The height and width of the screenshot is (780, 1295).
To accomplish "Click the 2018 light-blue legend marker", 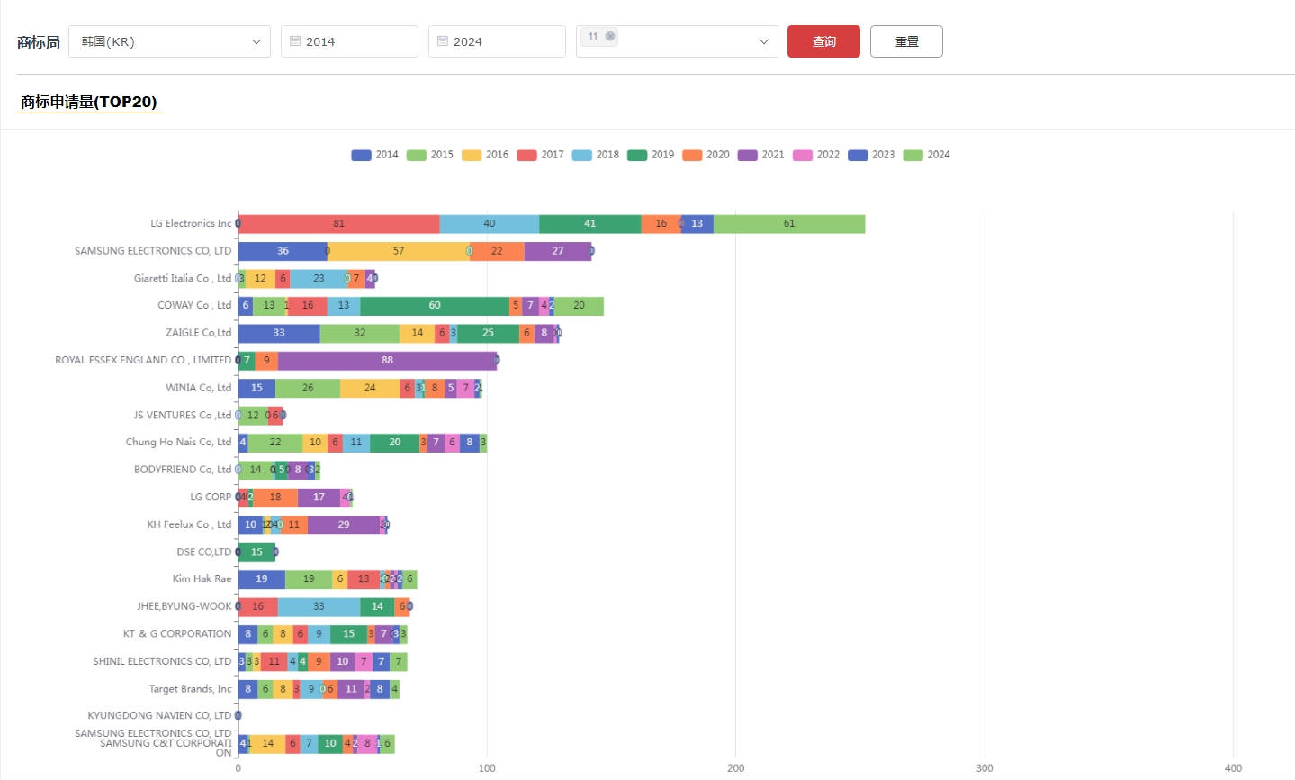I will click(582, 155).
